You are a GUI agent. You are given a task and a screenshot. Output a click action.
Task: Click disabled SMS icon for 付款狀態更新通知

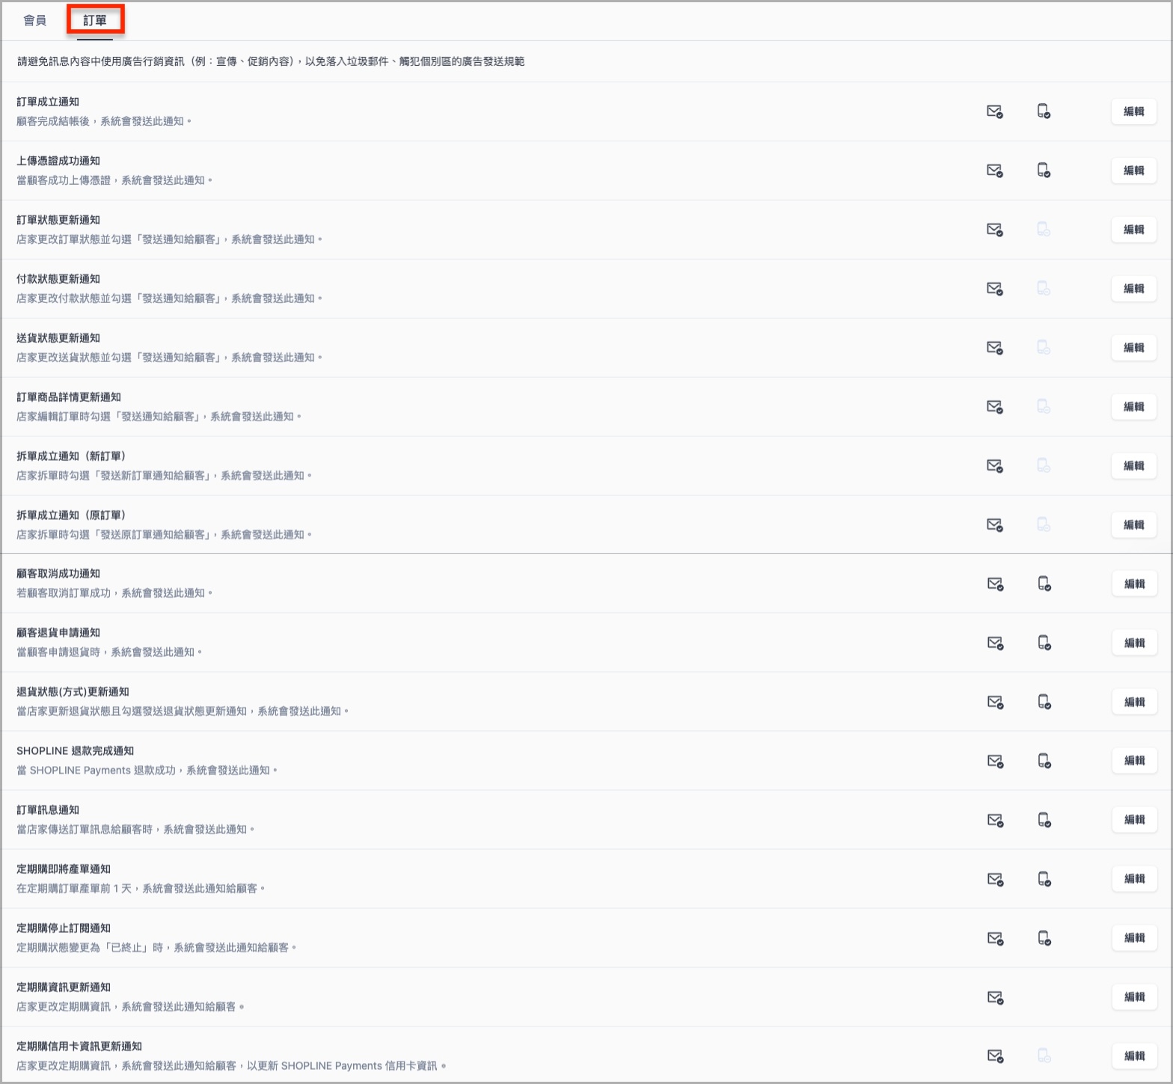click(x=1044, y=289)
